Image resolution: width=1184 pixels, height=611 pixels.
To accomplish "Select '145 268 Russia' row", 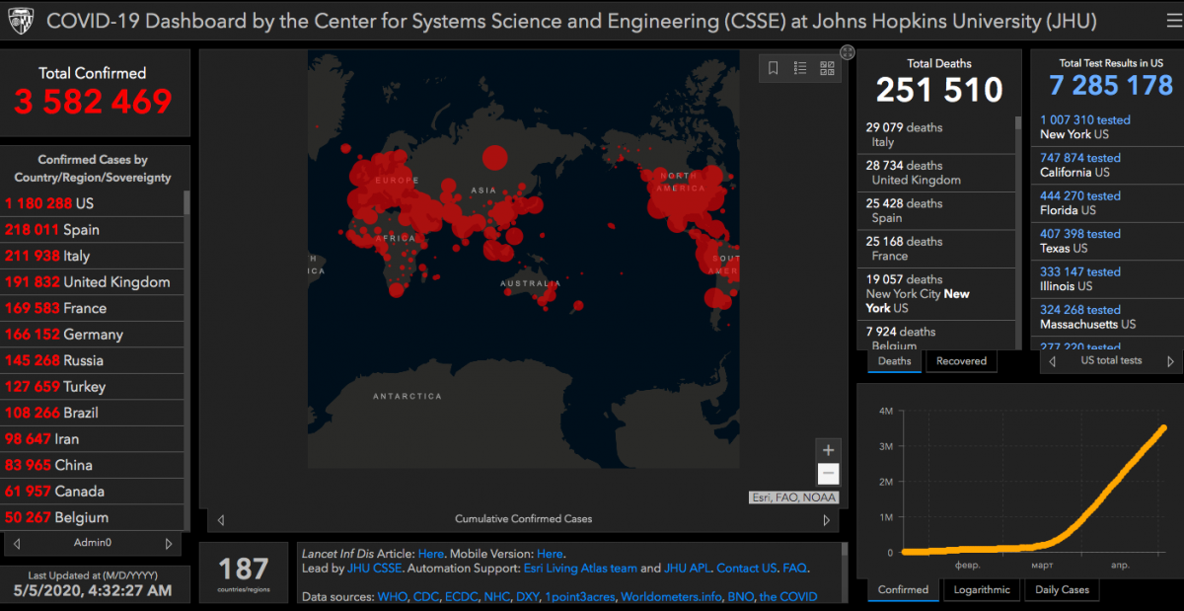I will pos(92,360).
